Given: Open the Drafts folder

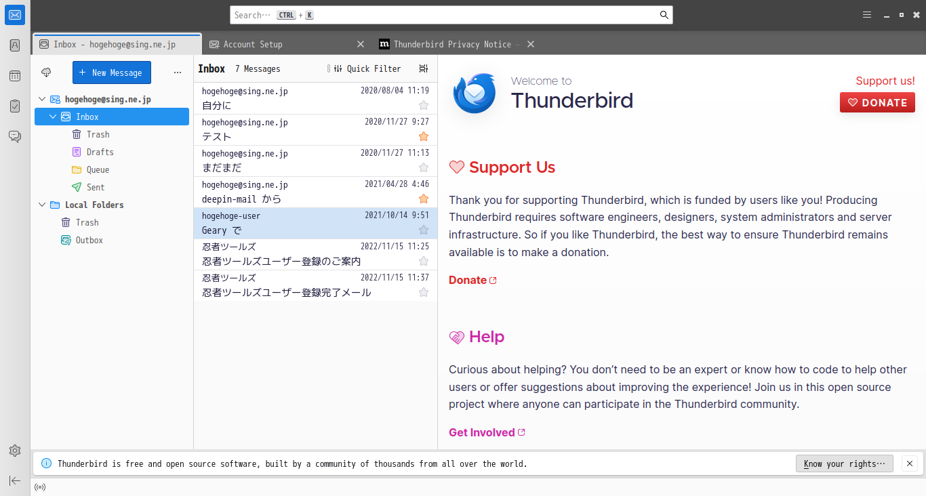Looking at the screenshot, I should [112, 152].
